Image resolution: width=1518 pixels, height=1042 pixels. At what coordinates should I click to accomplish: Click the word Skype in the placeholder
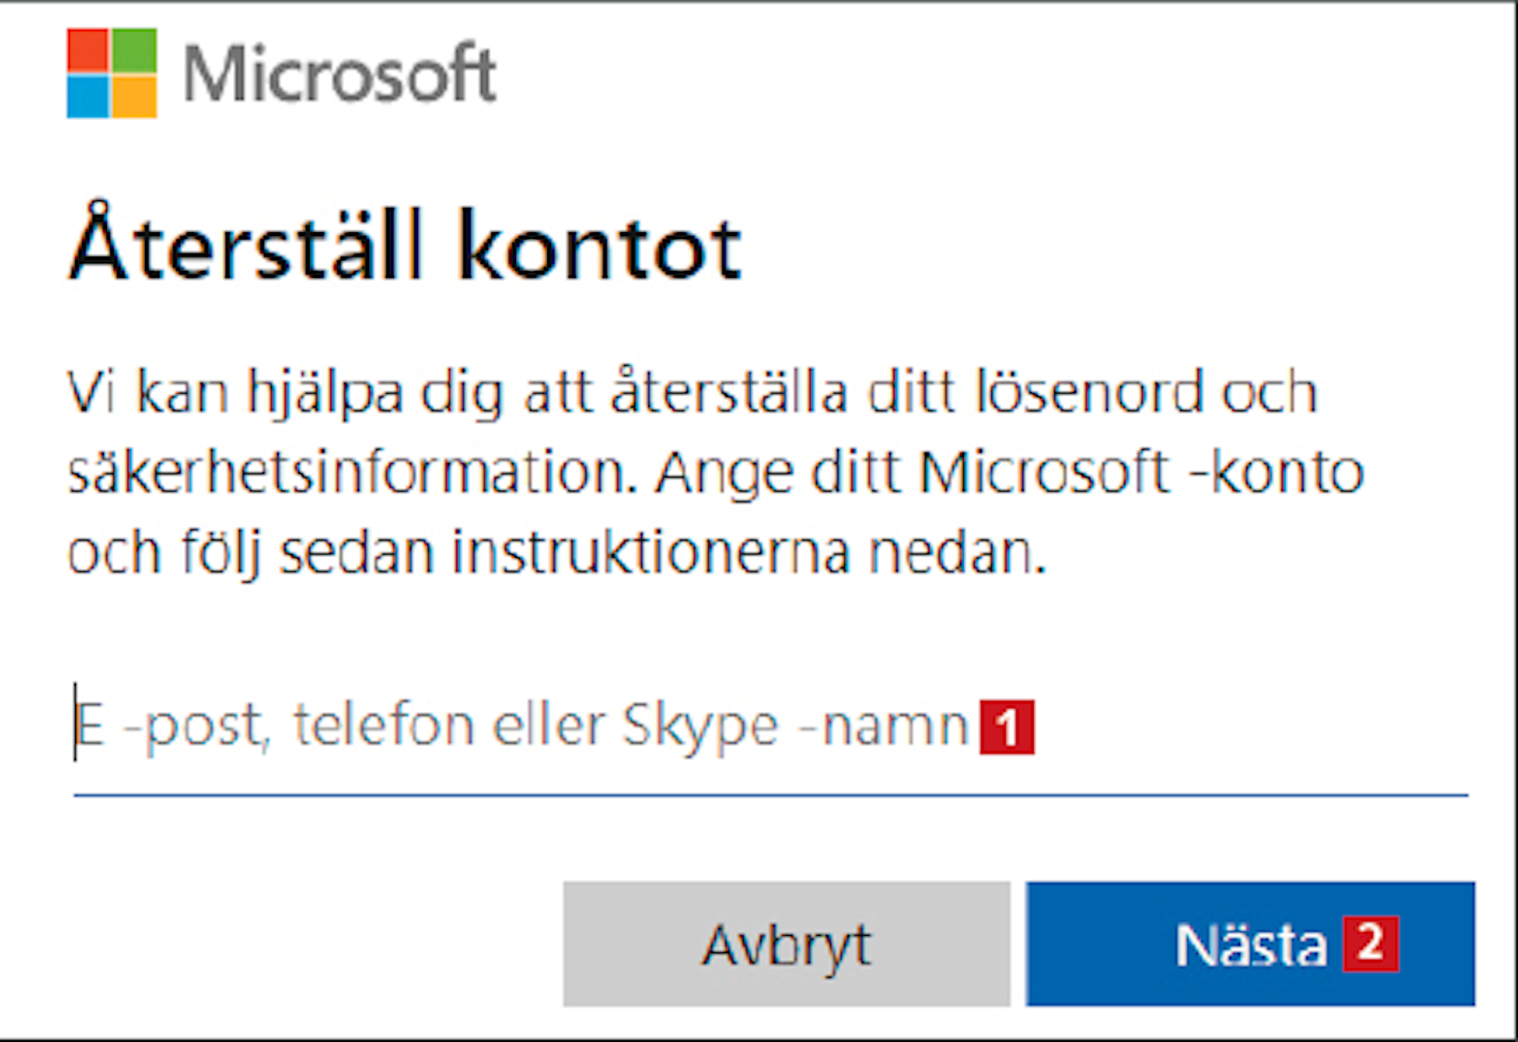click(701, 727)
